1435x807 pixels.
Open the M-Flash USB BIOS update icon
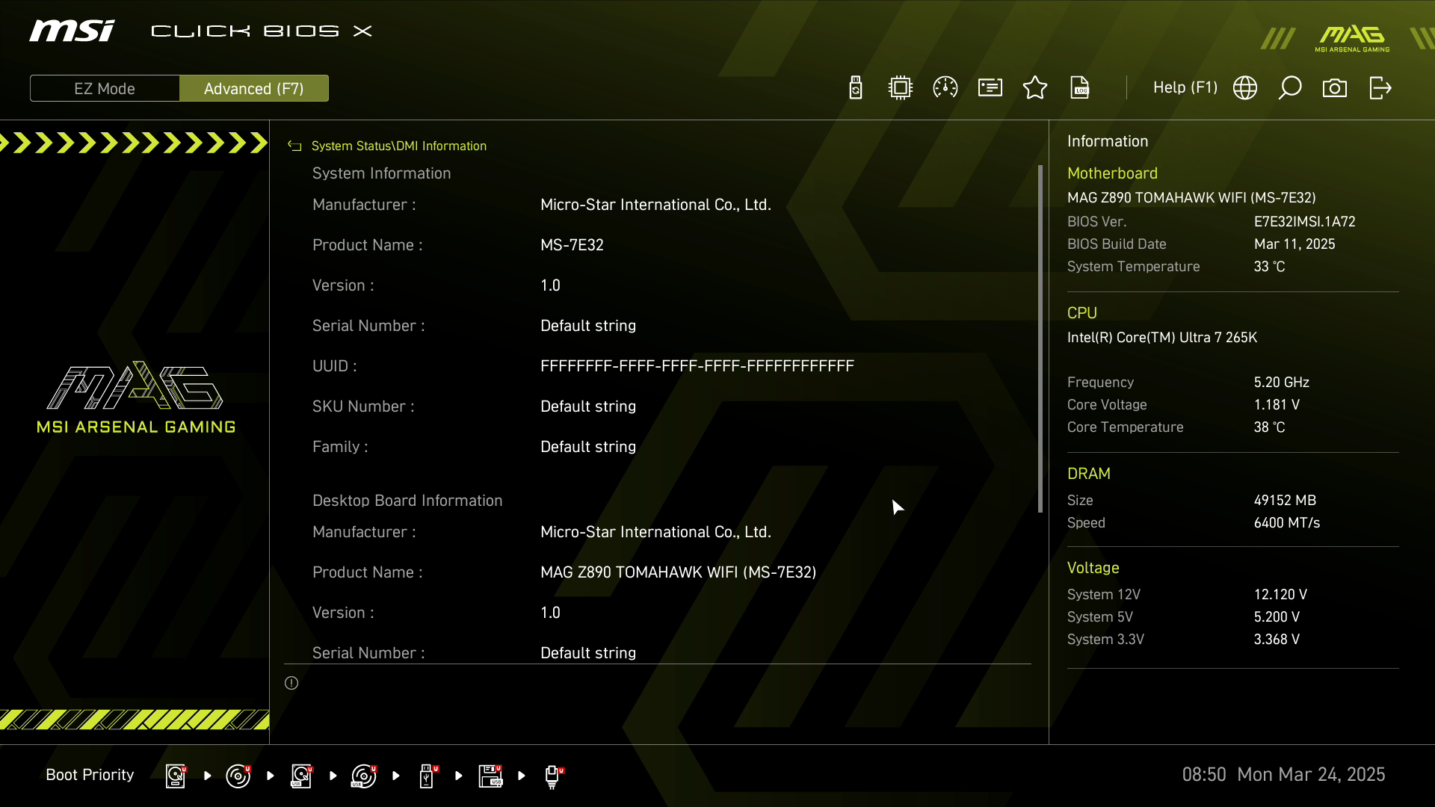(856, 88)
